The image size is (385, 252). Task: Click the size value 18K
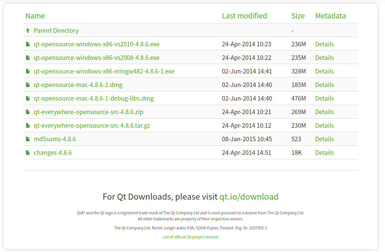coord(296,153)
